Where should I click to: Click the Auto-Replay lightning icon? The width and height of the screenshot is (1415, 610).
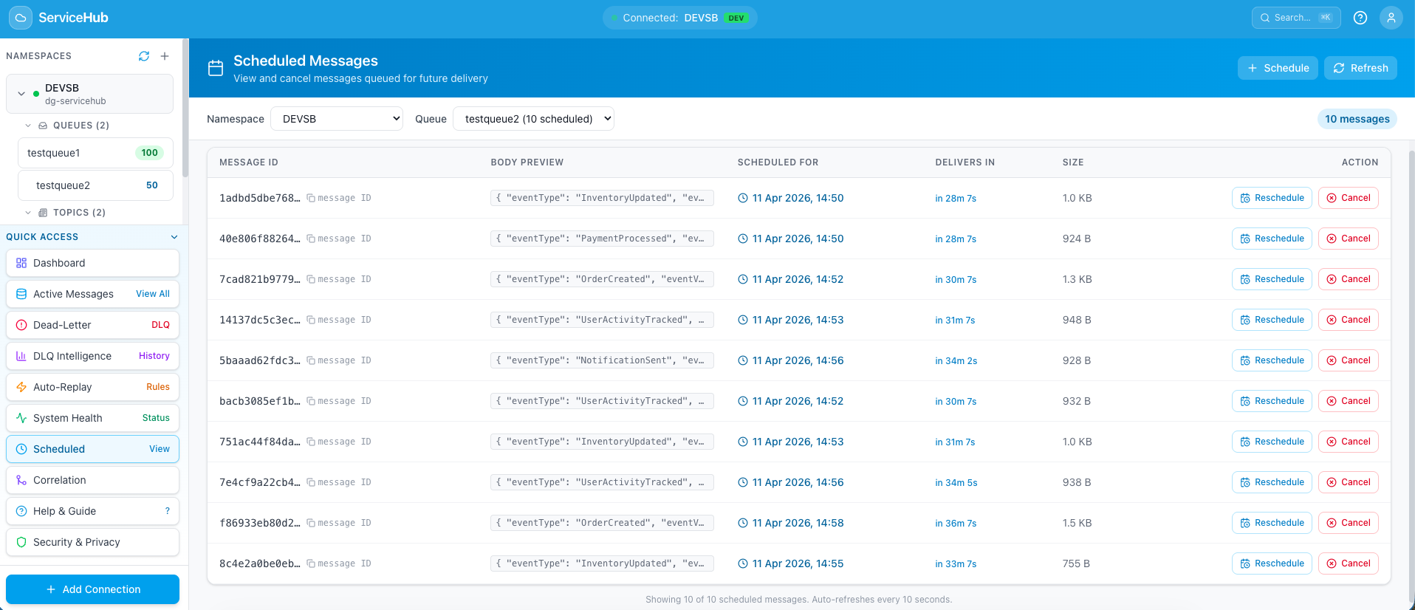(21, 387)
